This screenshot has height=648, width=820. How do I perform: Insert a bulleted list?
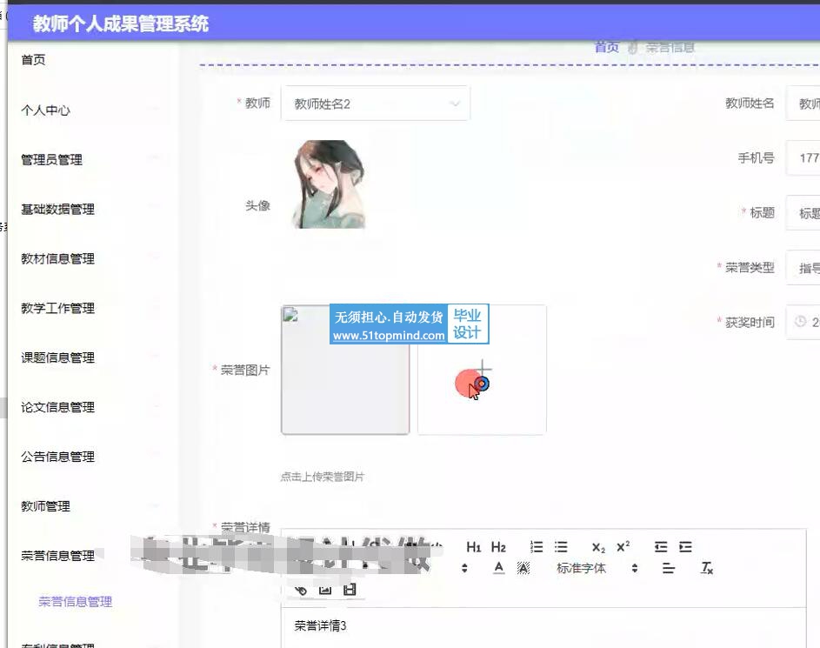tap(561, 547)
